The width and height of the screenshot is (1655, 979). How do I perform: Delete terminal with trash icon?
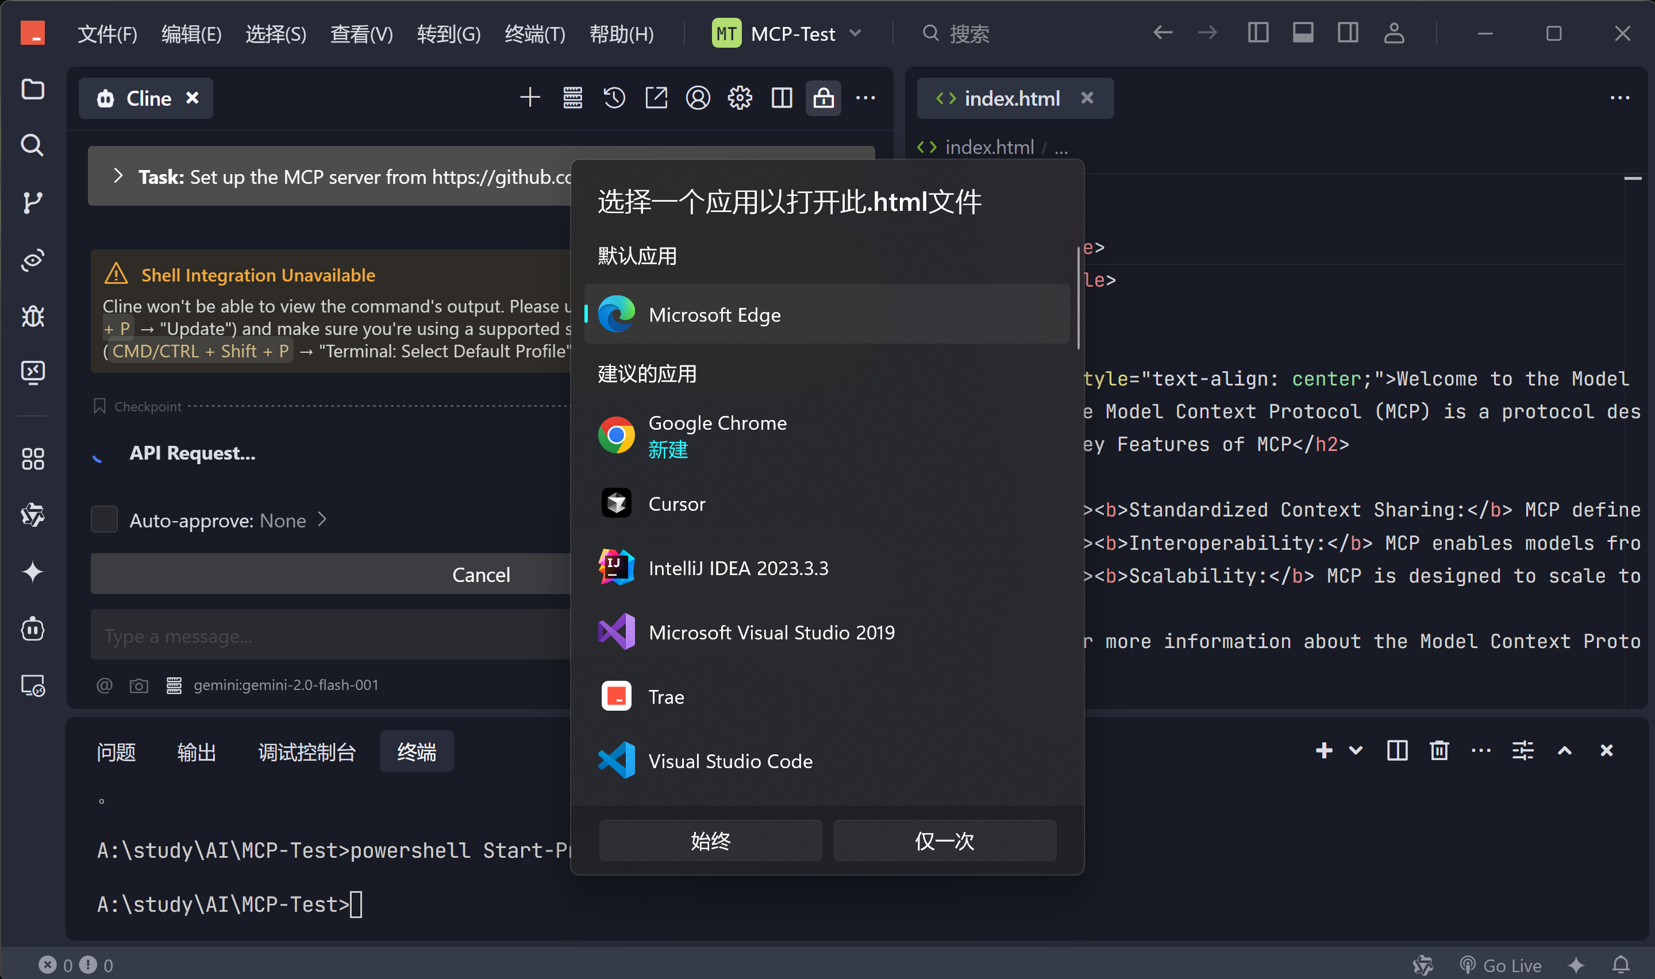point(1438,751)
